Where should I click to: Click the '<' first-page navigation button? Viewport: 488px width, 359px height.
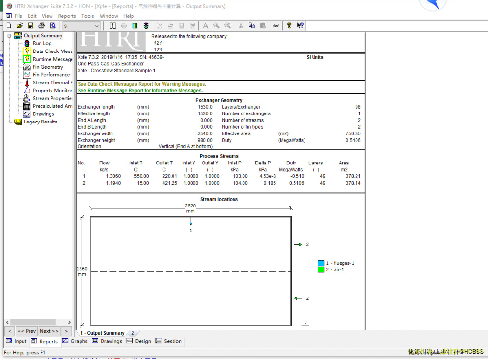tap(10, 331)
